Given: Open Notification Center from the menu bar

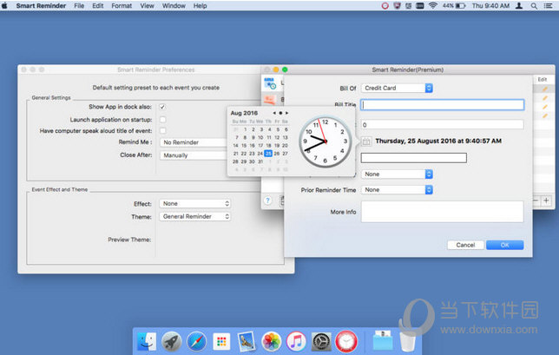Looking at the screenshot, I should point(548,6).
